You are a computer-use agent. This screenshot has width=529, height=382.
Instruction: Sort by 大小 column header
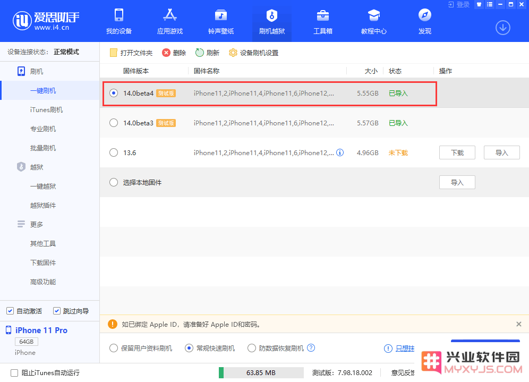[x=371, y=71]
